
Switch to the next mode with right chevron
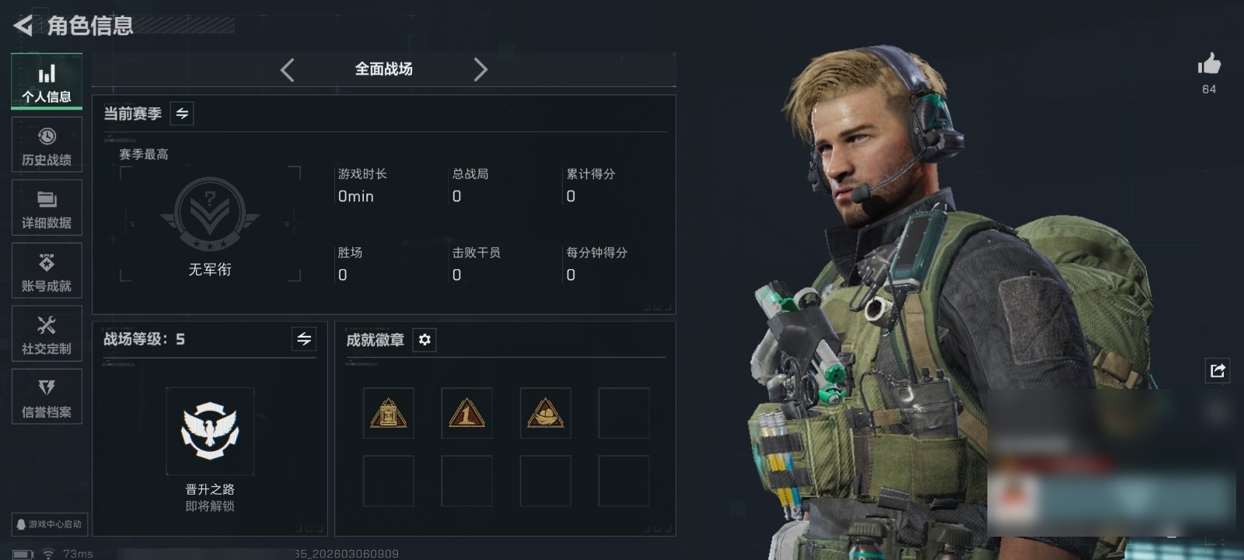point(480,70)
